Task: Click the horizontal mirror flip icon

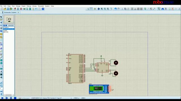Action: click(1, 91)
